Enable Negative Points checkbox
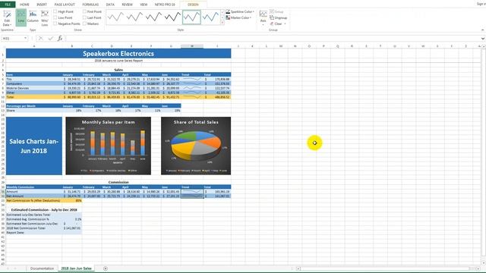486x273 pixels. [x=55, y=24]
